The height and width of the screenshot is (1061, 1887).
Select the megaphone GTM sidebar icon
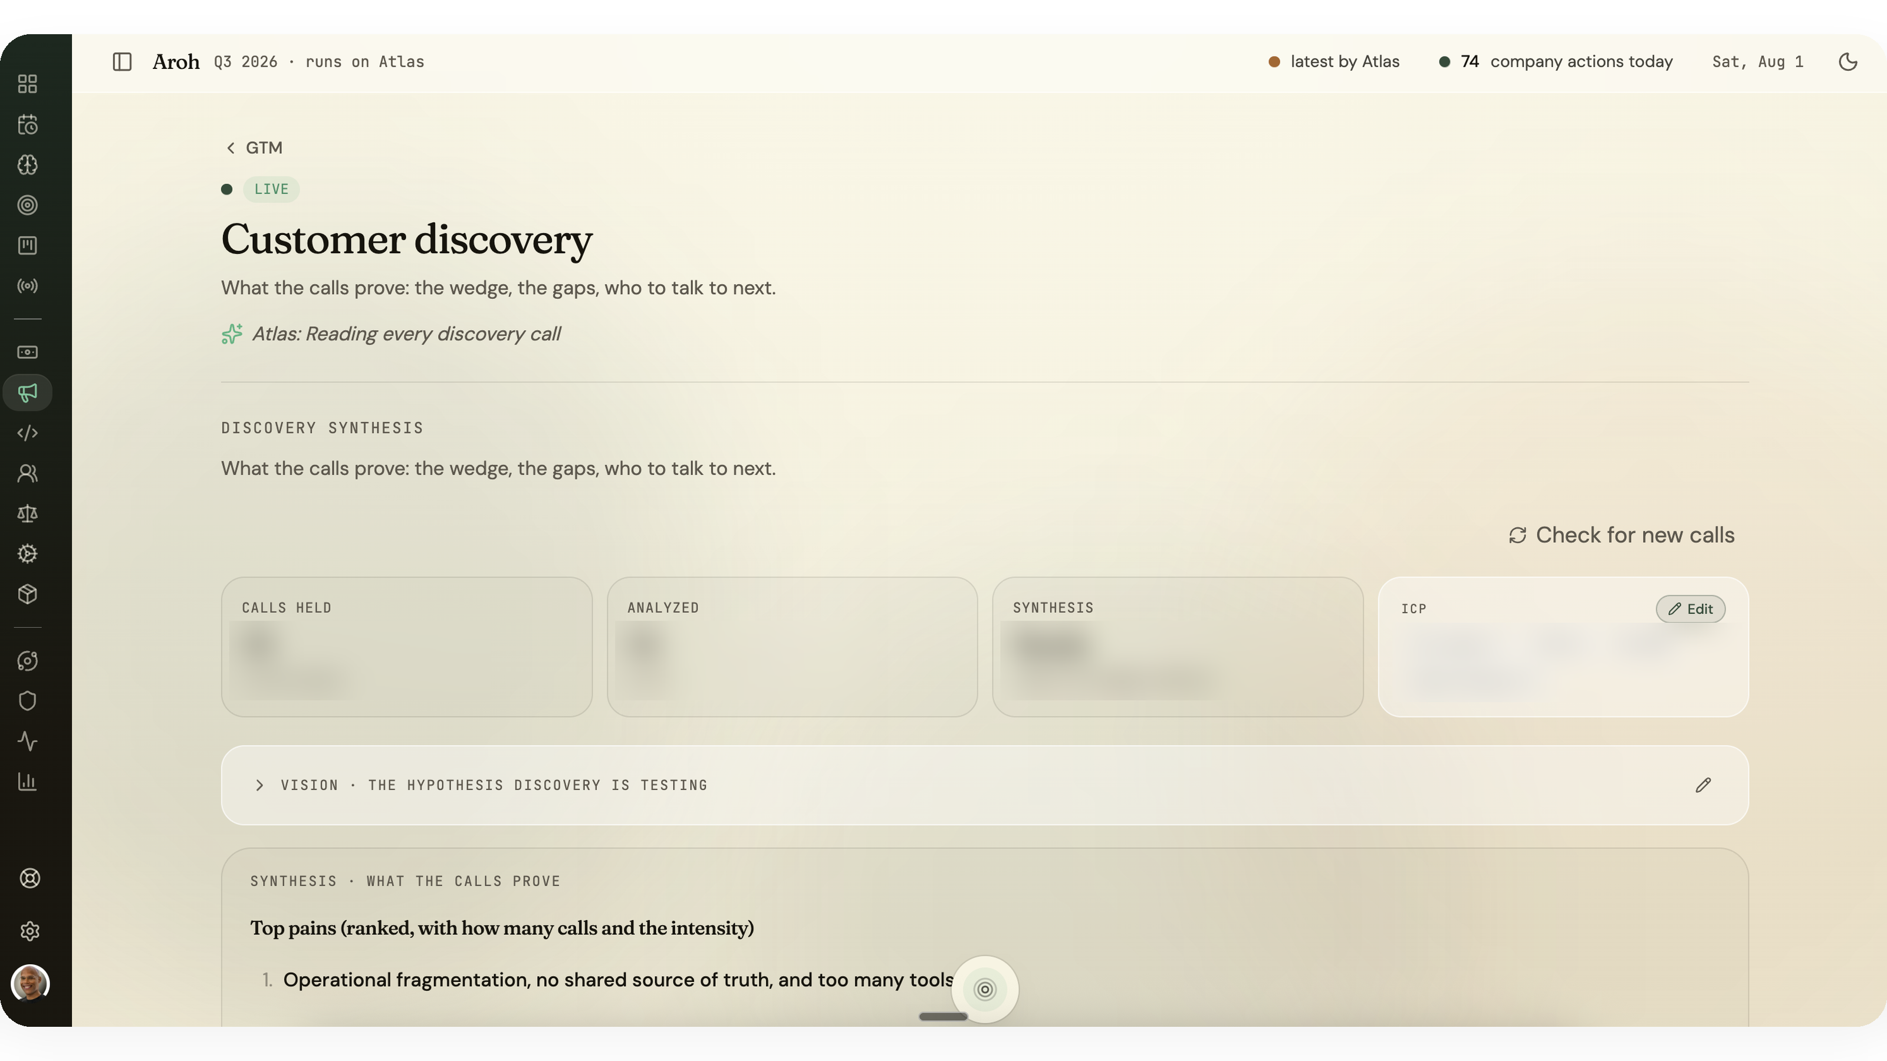point(27,393)
